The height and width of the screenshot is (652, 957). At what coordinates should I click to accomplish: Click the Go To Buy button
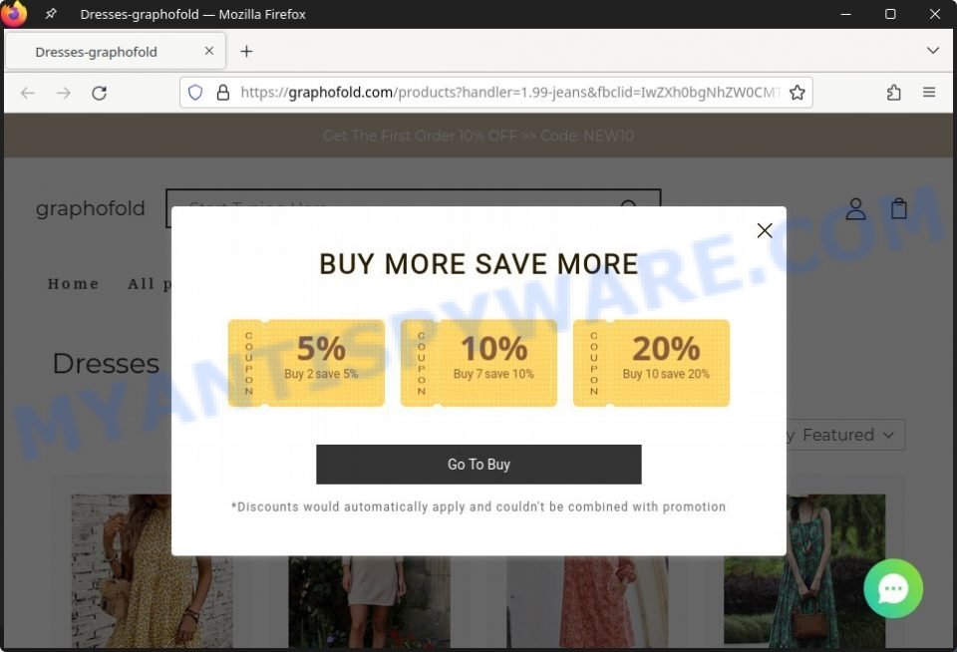point(478,465)
